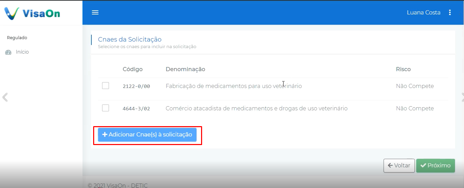Click the user name Luana Costa
The height and width of the screenshot is (188, 464).
point(423,12)
